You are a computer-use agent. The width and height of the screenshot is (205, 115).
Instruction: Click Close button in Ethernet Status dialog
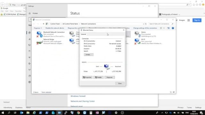click(x=120, y=83)
